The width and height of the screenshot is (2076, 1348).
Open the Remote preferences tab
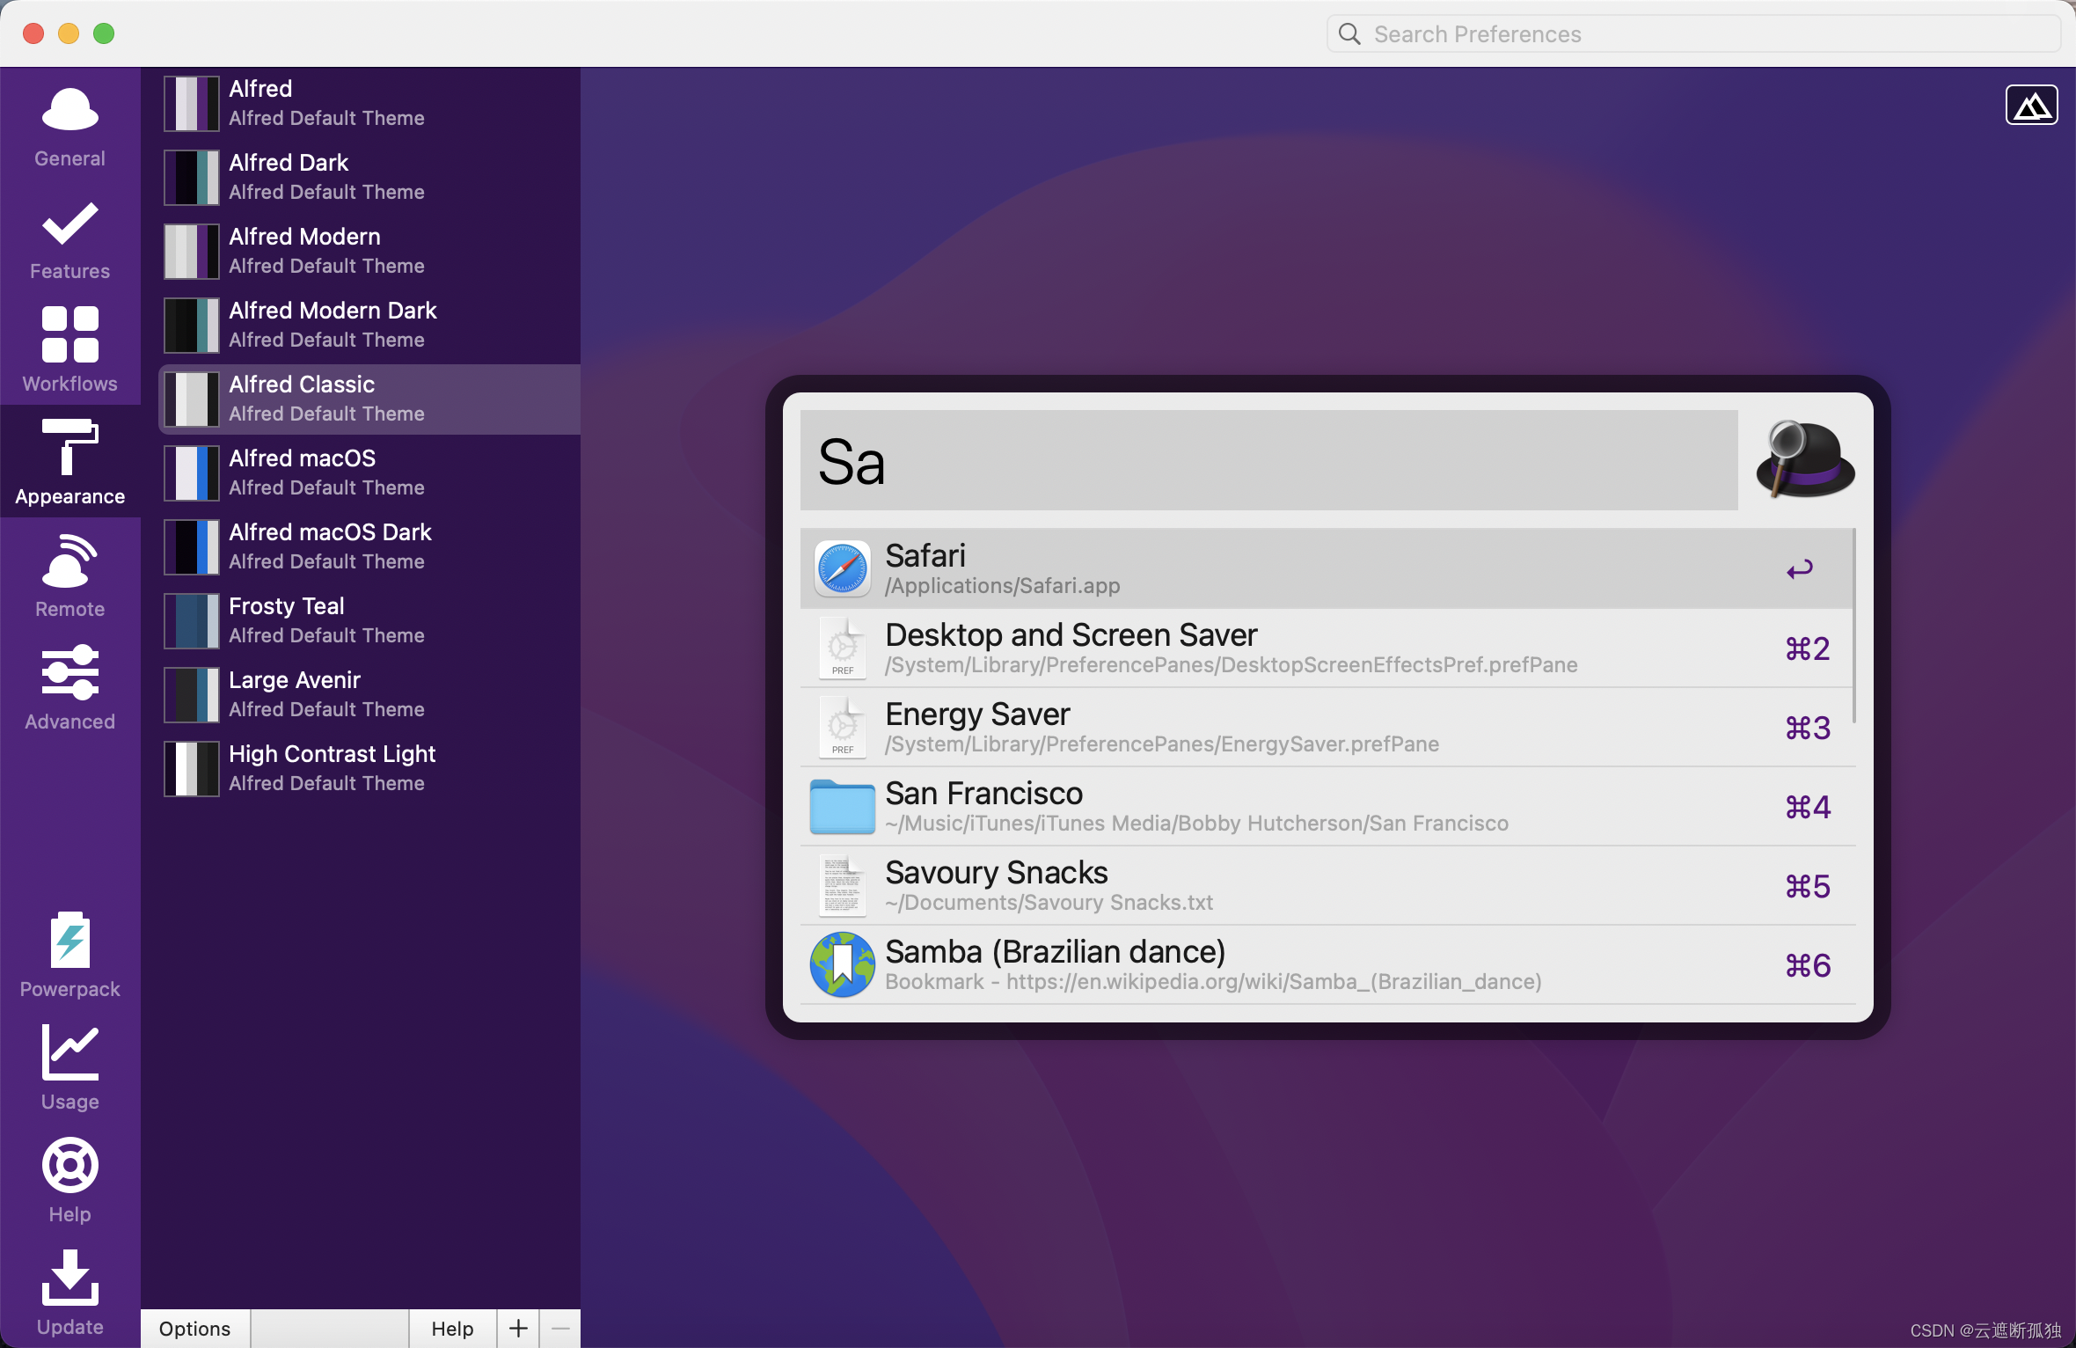(69, 575)
